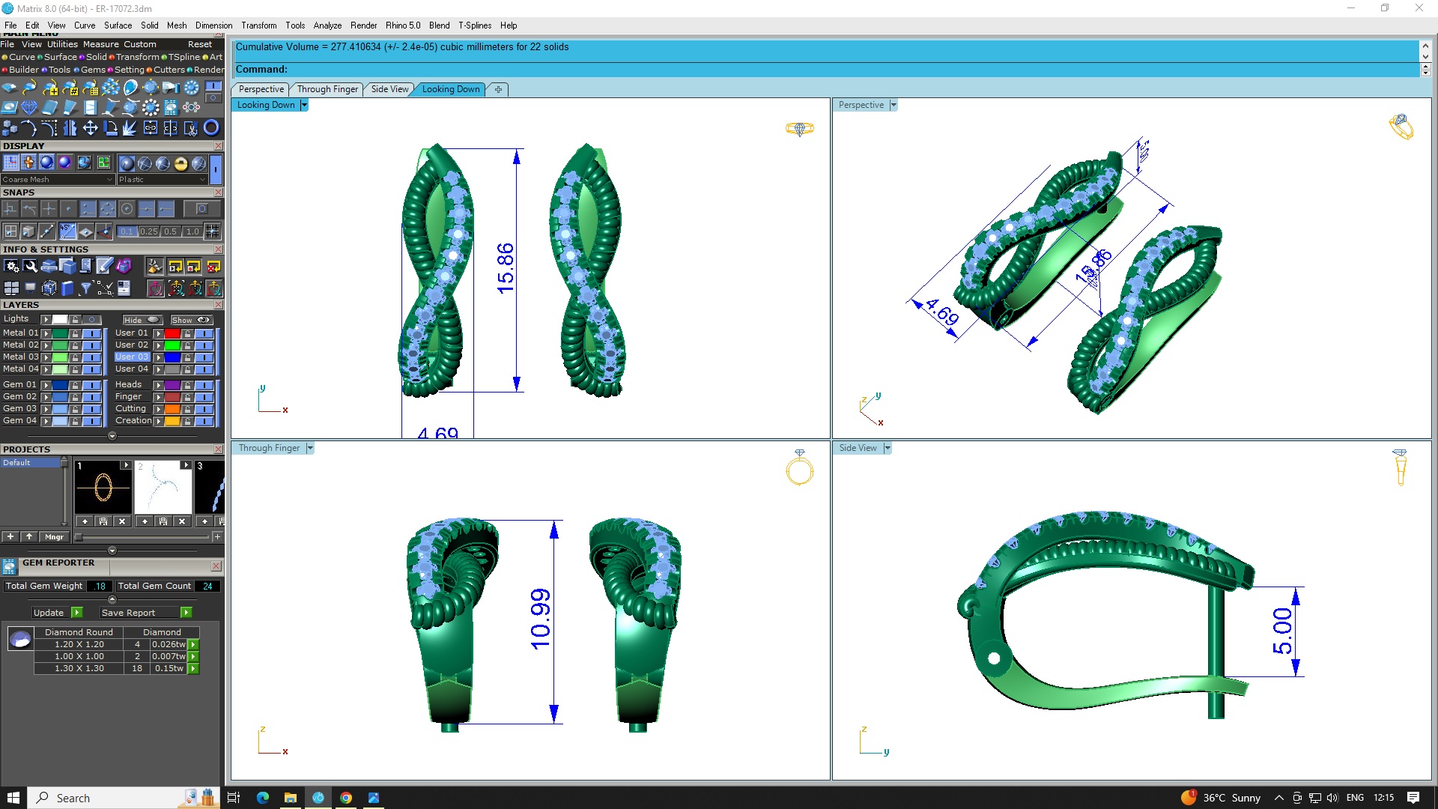Click the Cutting layer orange color swatch
The image size is (1438, 809).
coord(172,409)
